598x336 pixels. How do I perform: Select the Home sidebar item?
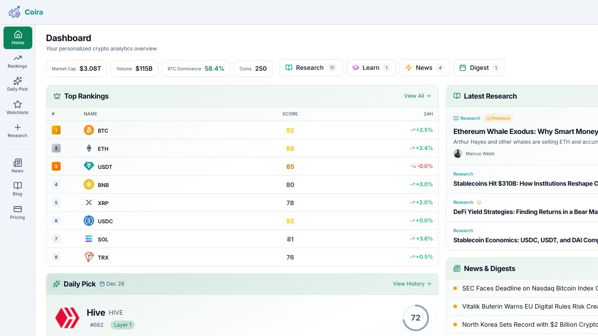tap(18, 38)
